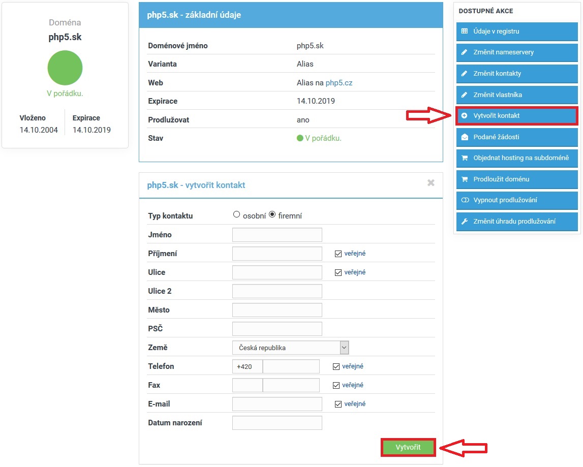583x467 pixels.
Task: Click the pencil icon next to Změnit nameservery
Action: coord(464,52)
